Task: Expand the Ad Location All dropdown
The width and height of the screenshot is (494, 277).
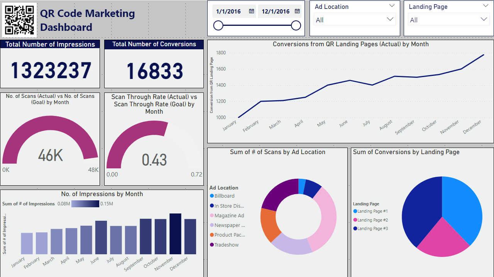Action: [x=390, y=19]
